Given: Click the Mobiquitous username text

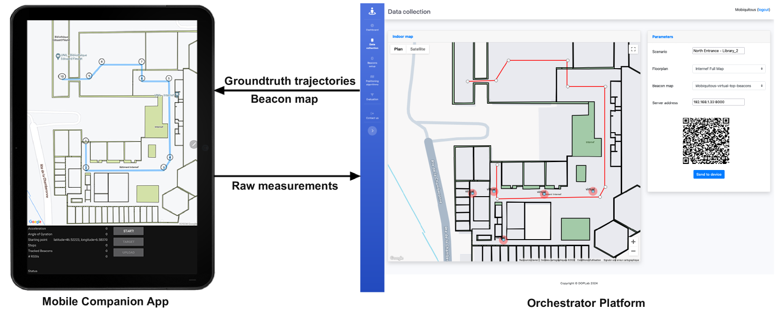Looking at the screenshot, I should pyautogui.click(x=745, y=10).
